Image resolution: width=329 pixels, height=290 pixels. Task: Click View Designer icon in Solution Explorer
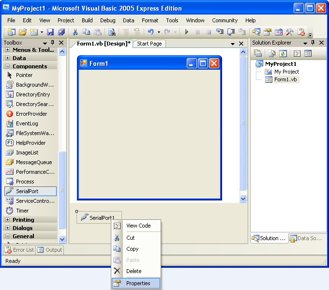click(x=308, y=53)
